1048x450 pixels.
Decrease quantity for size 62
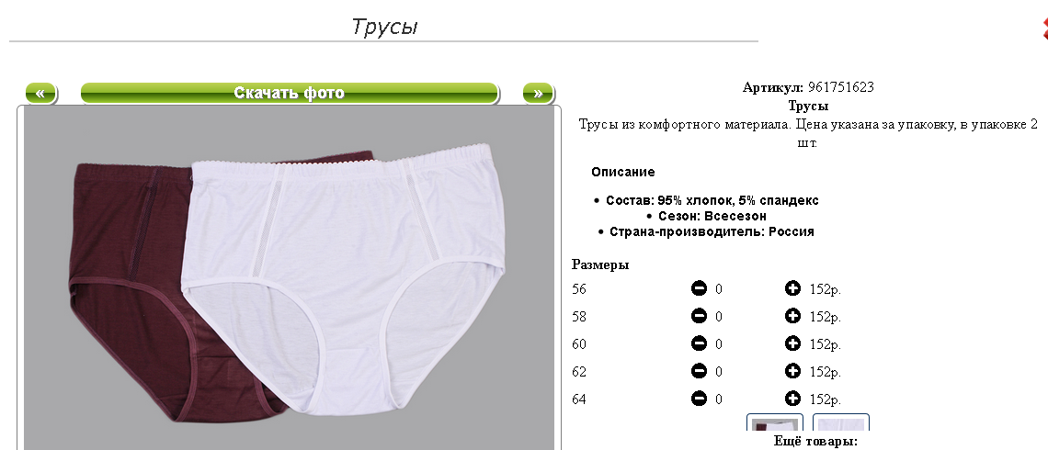pyautogui.click(x=699, y=371)
